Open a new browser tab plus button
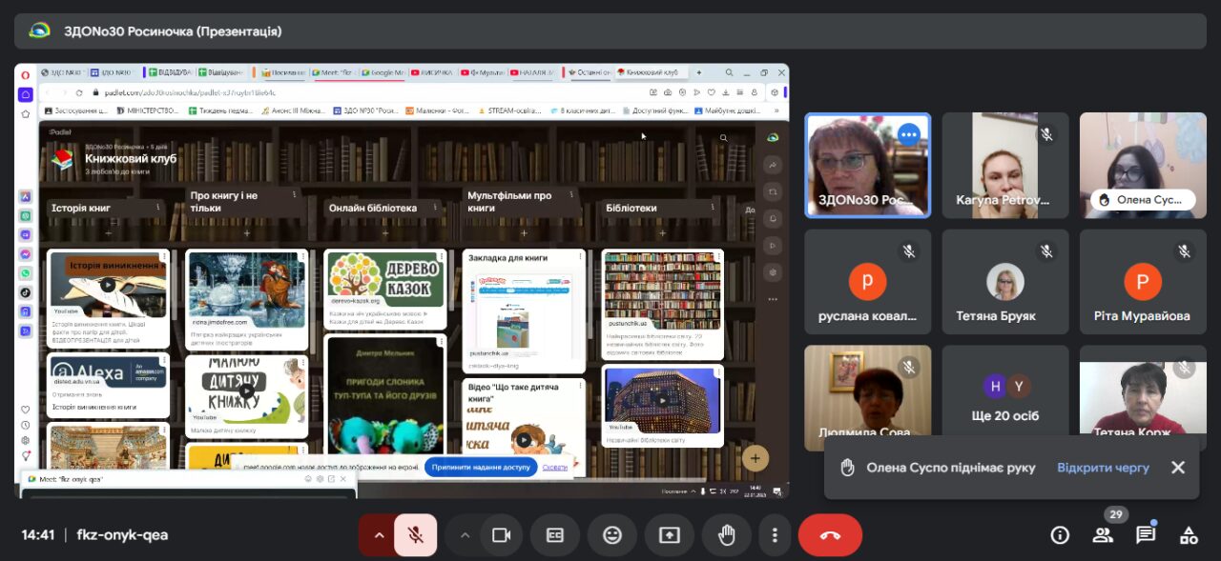The image size is (1221, 561). (699, 72)
